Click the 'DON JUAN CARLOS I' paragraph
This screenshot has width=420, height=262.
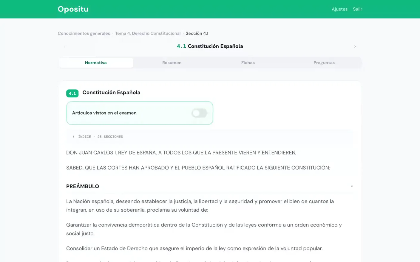pos(181,153)
